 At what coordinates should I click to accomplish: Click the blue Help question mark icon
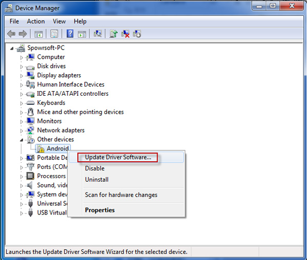click(x=70, y=34)
